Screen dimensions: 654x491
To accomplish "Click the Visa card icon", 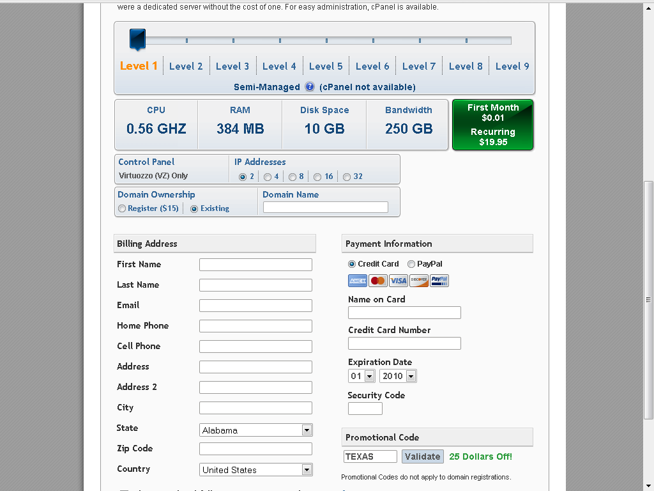I will click(399, 281).
